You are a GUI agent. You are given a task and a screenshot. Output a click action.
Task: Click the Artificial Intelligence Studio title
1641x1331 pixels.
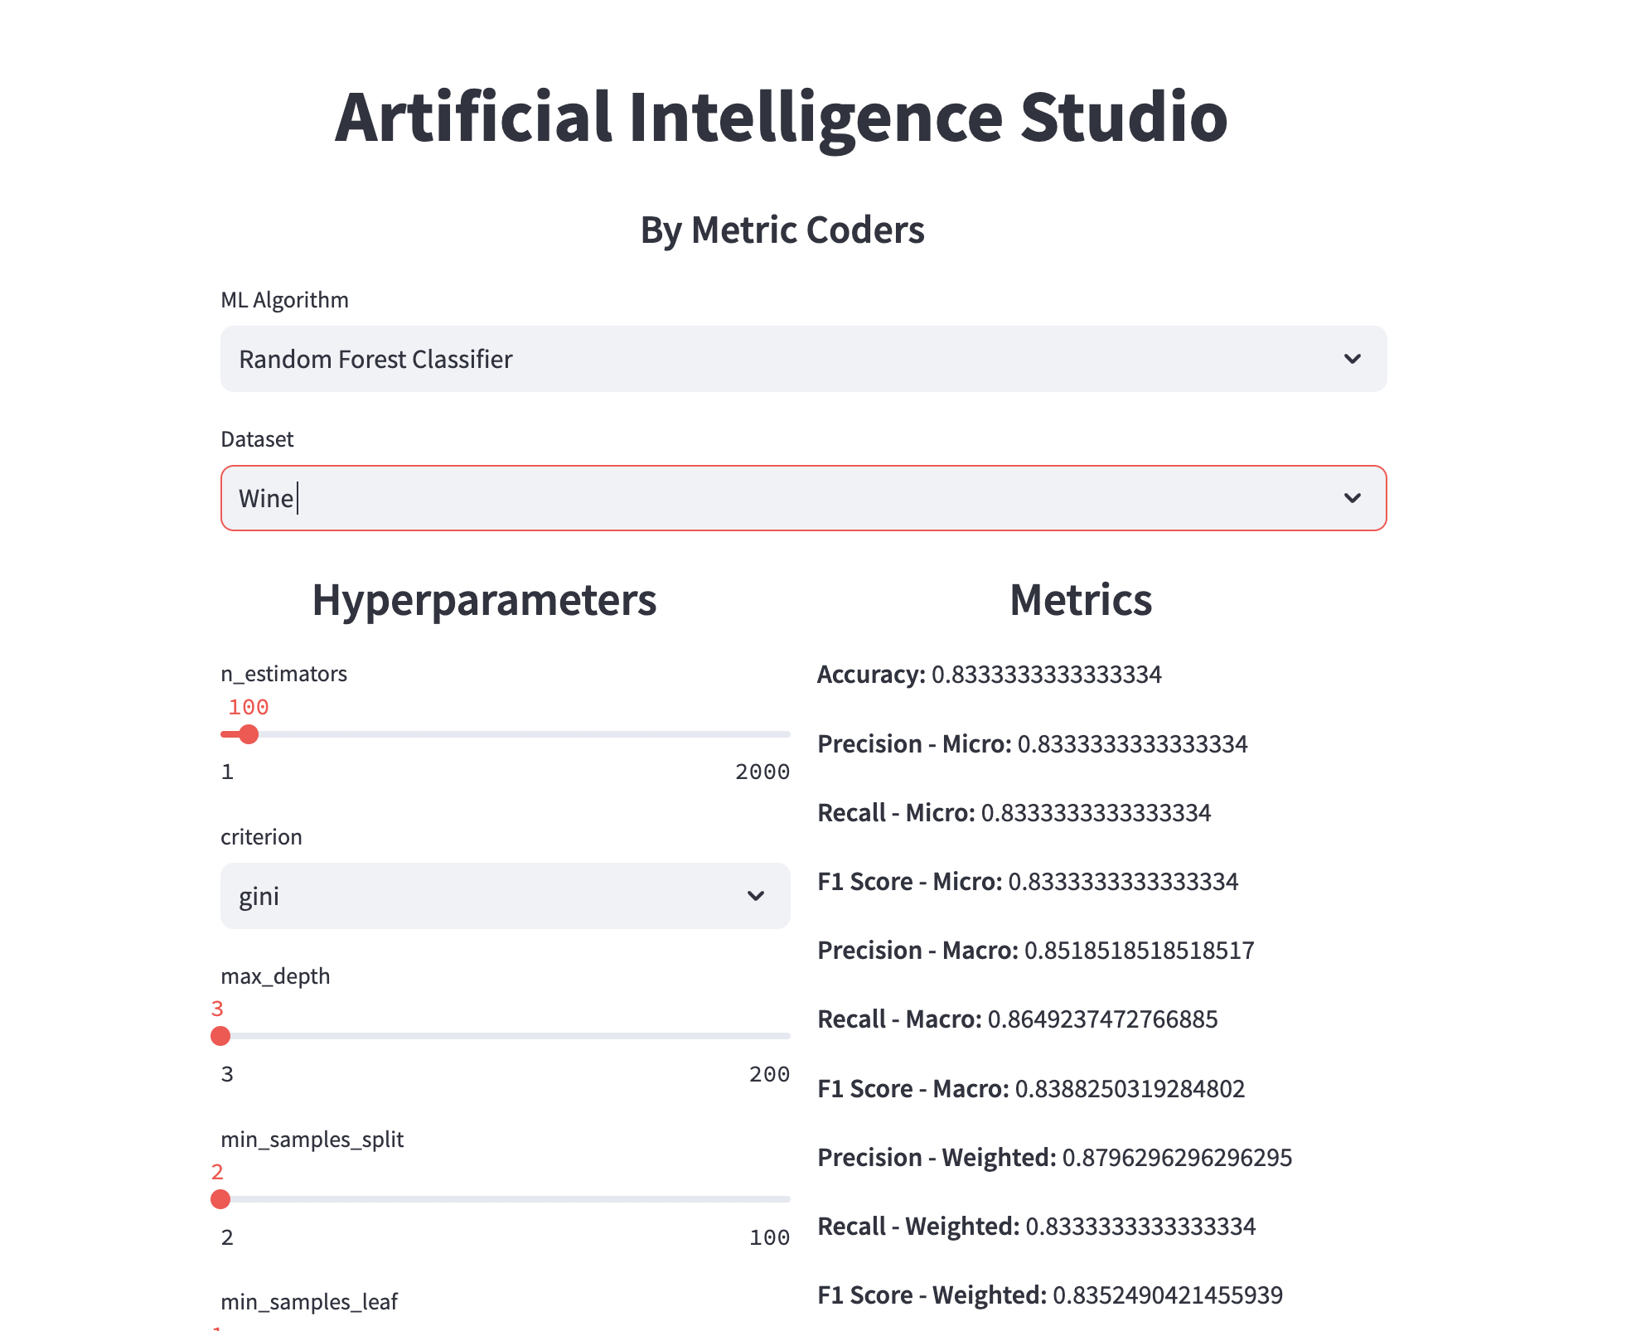click(781, 118)
